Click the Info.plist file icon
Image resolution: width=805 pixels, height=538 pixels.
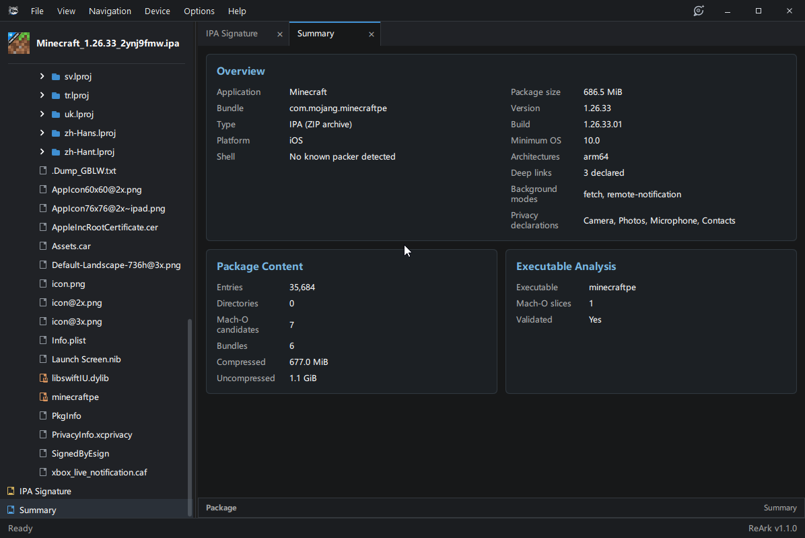pos(44,340)
